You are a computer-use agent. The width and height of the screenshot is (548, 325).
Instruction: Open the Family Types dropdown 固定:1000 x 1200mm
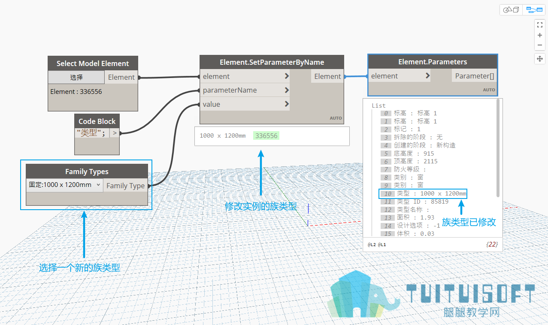pyautogui.click(x=64, y=185)
